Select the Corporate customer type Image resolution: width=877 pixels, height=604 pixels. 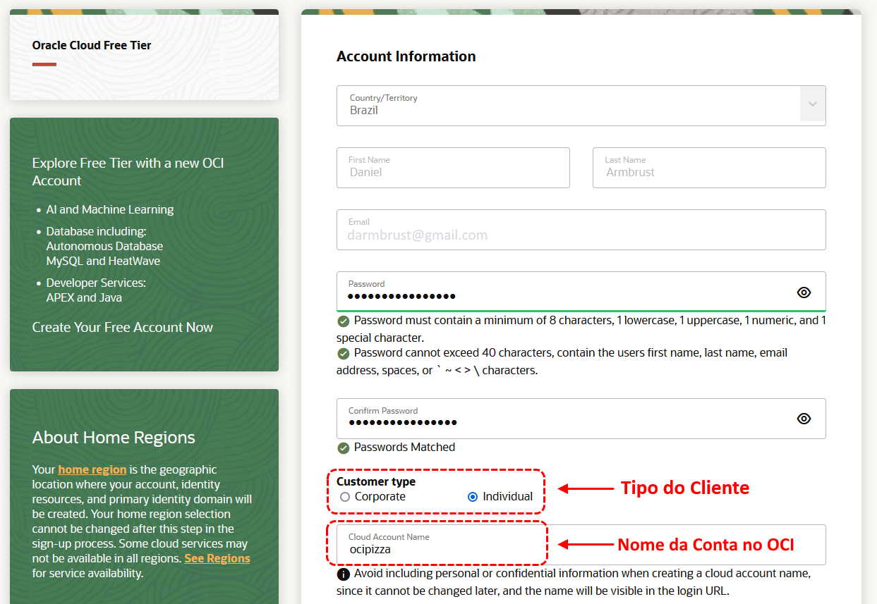345,497
